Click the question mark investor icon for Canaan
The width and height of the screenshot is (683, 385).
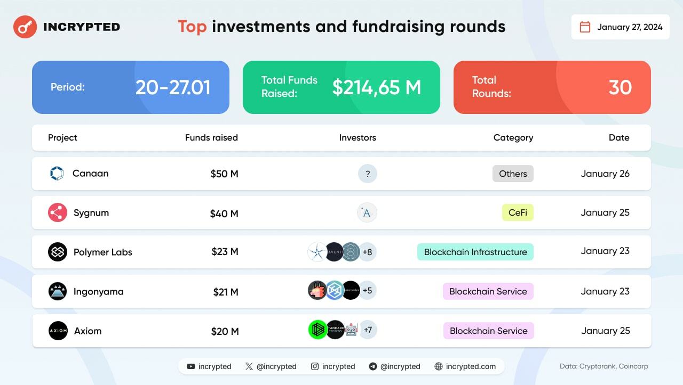pyautogui.click(x=367, y=174)
